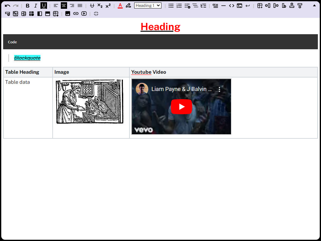321x241 pixels.
Task: Insert a code block
Action: 239,6
